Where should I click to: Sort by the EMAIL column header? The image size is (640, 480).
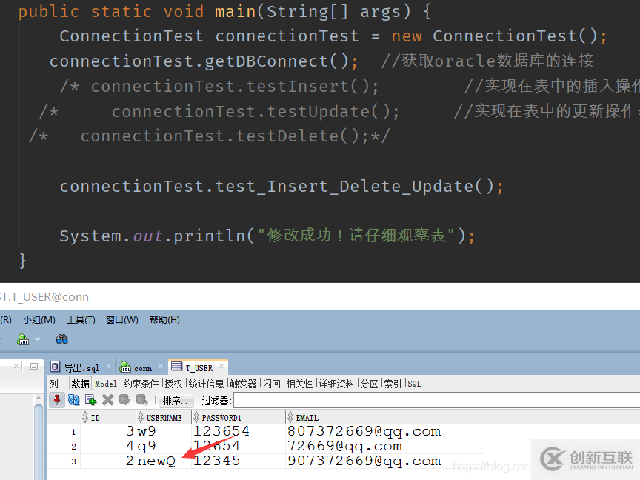pos(307,418)
